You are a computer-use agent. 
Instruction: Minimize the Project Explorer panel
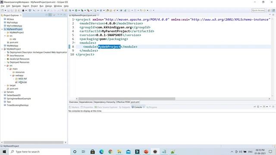coord(61,15)
